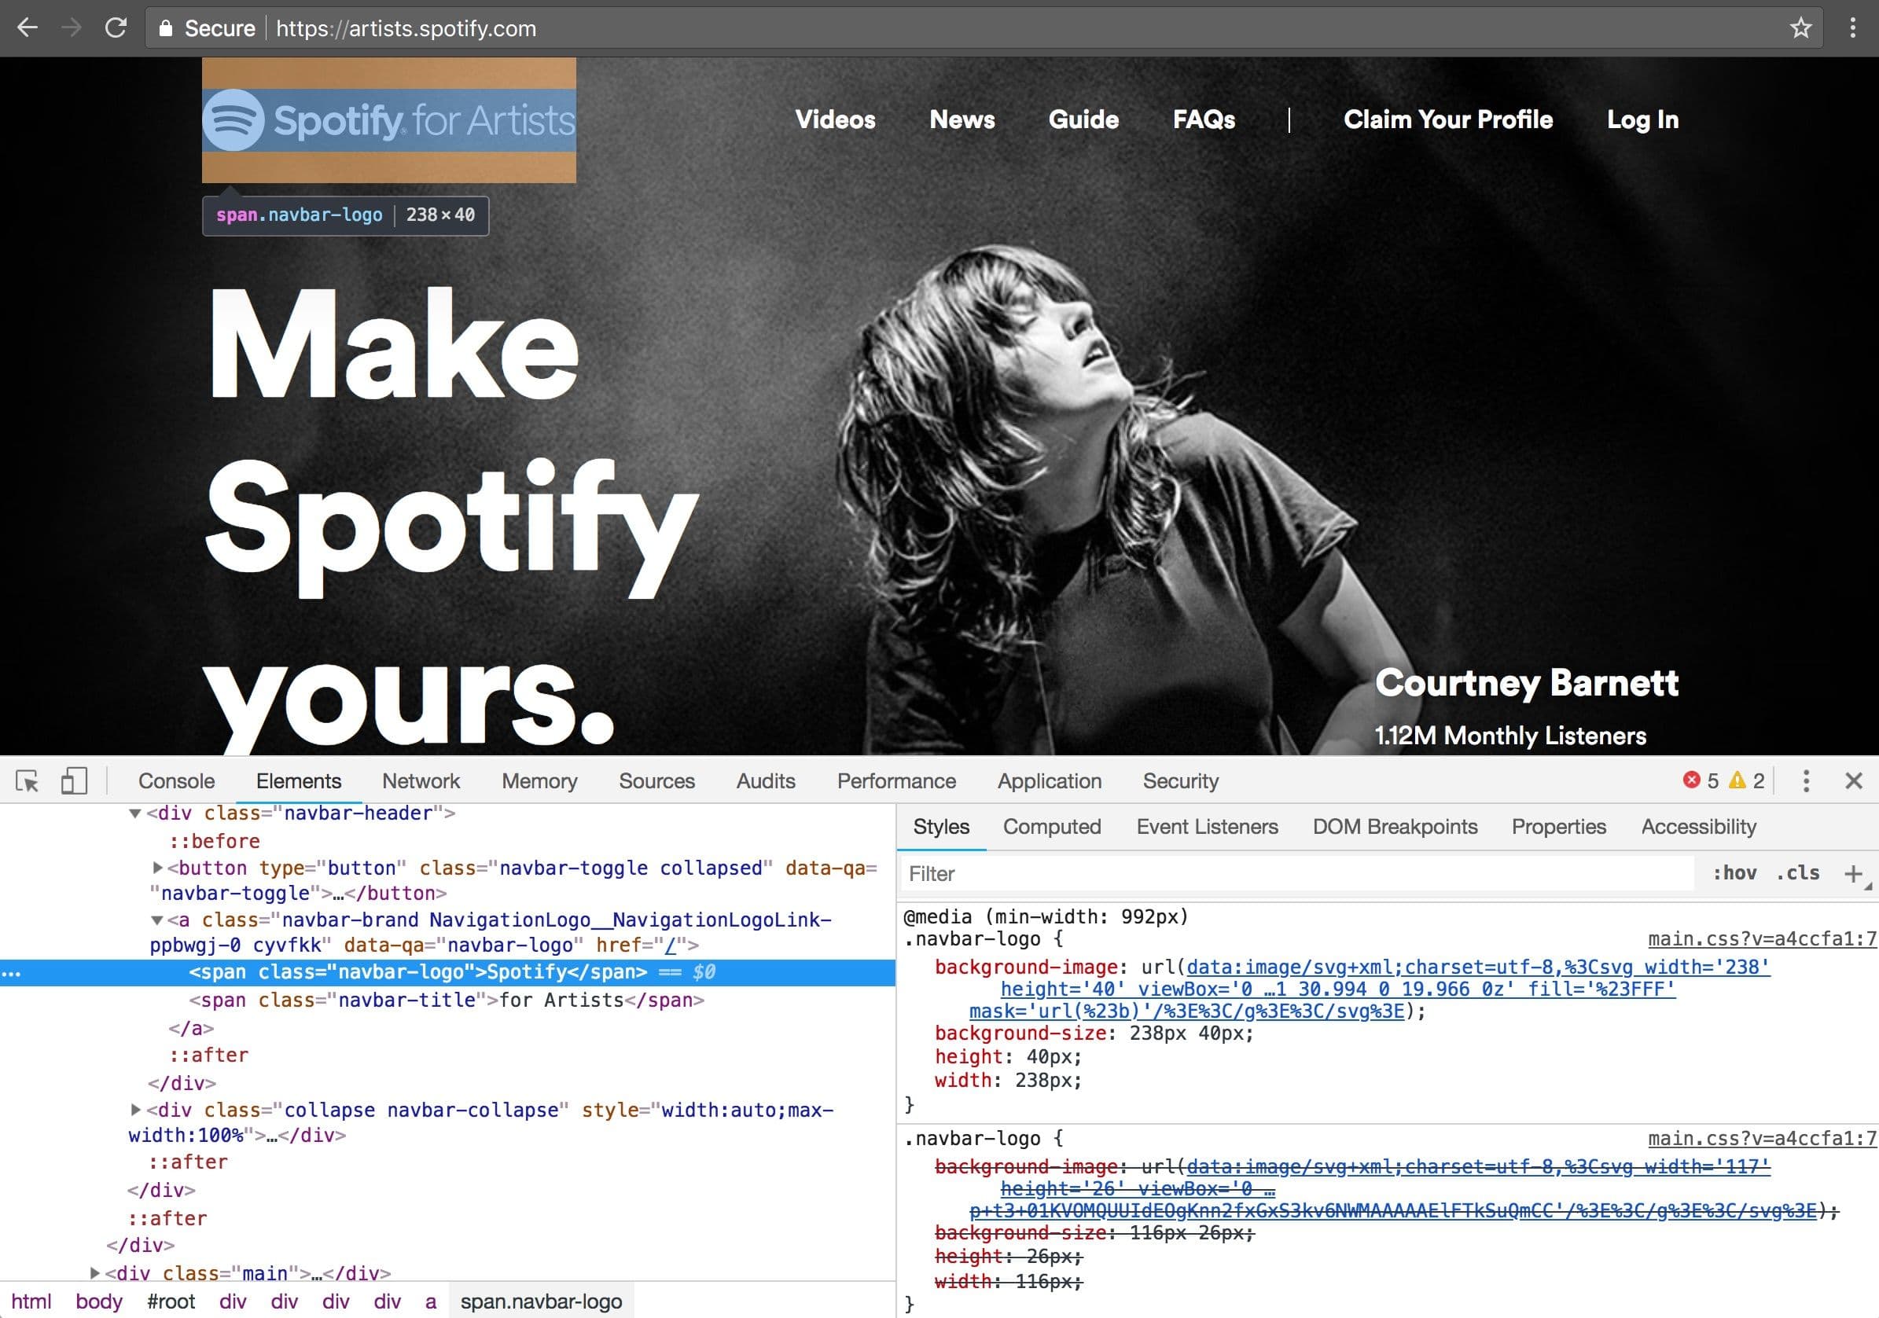Click the warnings count badge
Image resolution: width=1879 pixels, height=1318 pixels.
[x=1747, y=780]
